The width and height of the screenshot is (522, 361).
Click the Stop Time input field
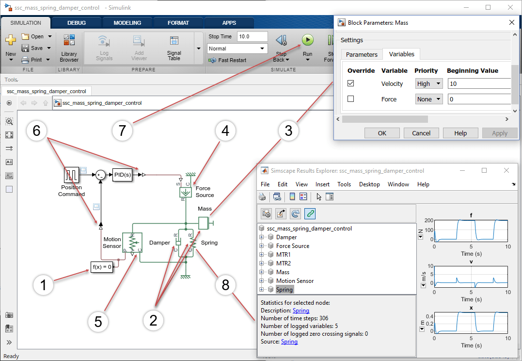point(252,37)
